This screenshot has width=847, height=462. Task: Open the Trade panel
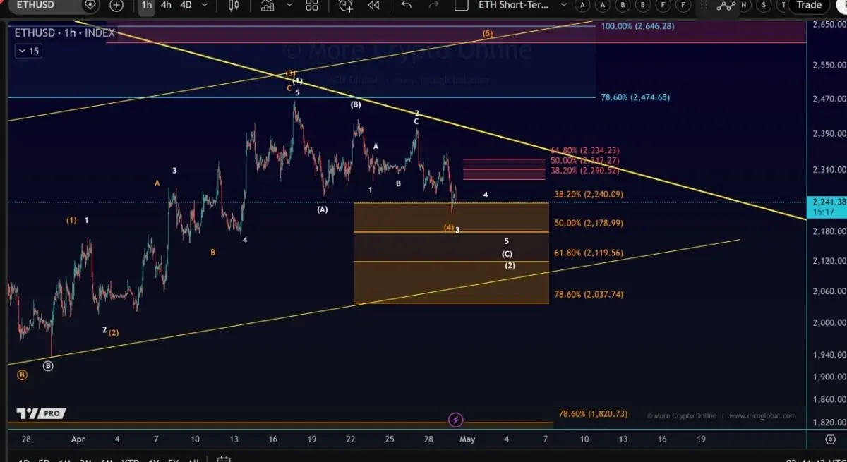(x=809, y=5)
